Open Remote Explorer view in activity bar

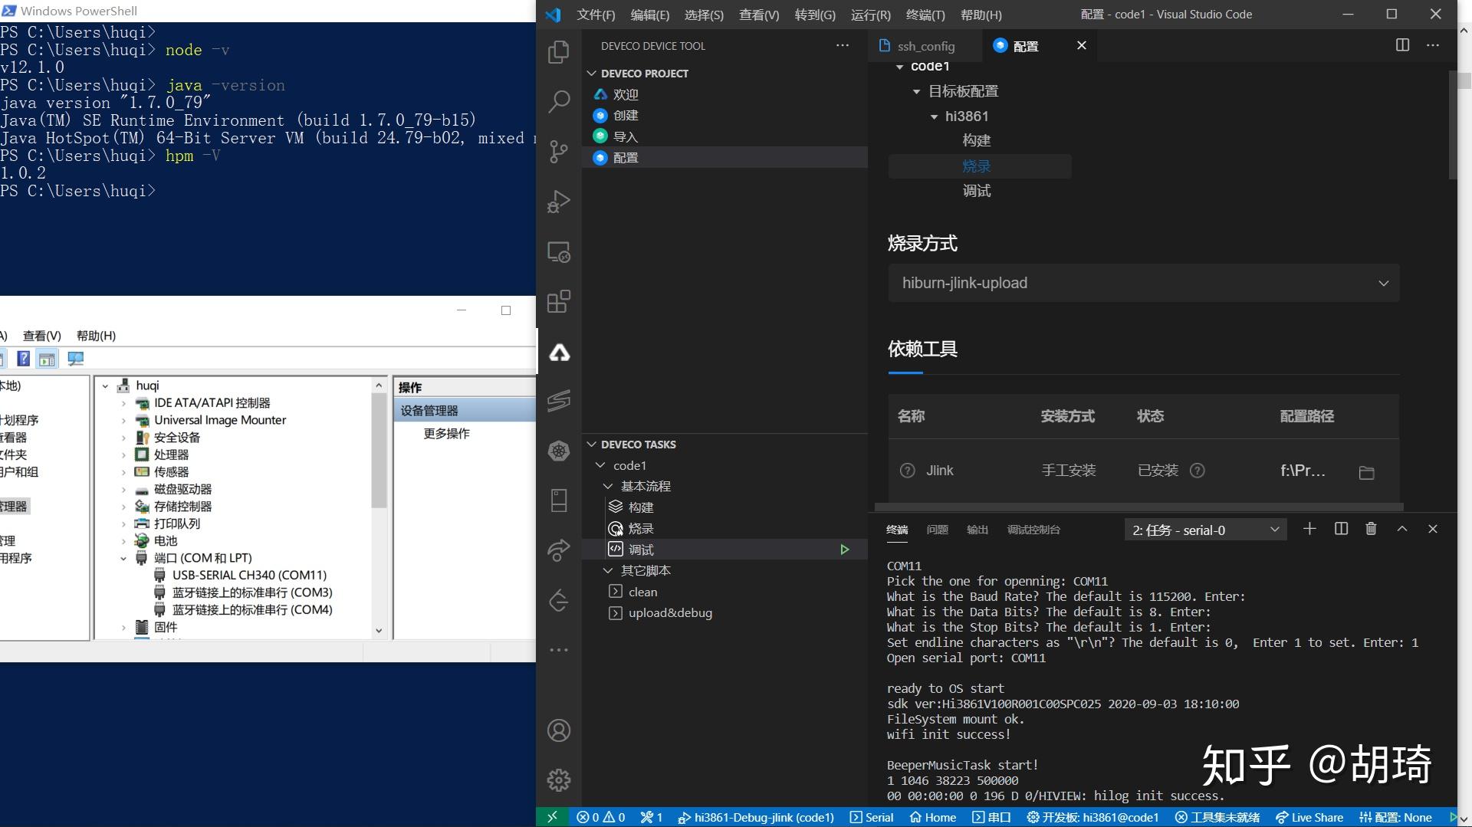[x=559, y=252]
